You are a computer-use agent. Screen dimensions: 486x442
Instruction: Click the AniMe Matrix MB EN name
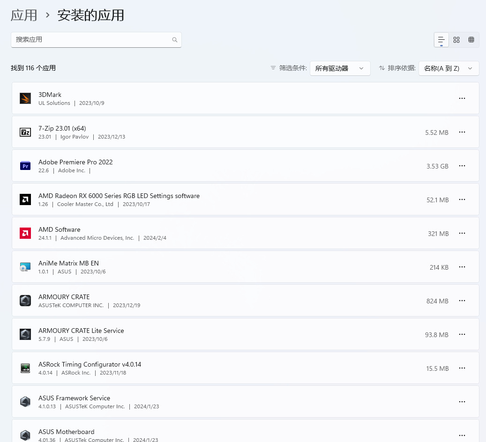click(68, 263)
